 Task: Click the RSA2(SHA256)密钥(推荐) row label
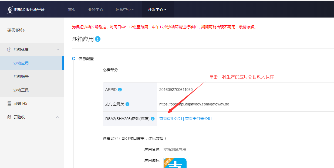pos(127,119)
